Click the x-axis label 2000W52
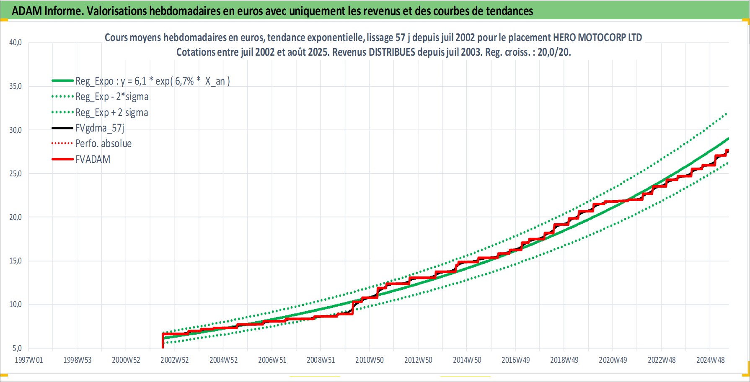The image size is (750, 382). point(126,360)
